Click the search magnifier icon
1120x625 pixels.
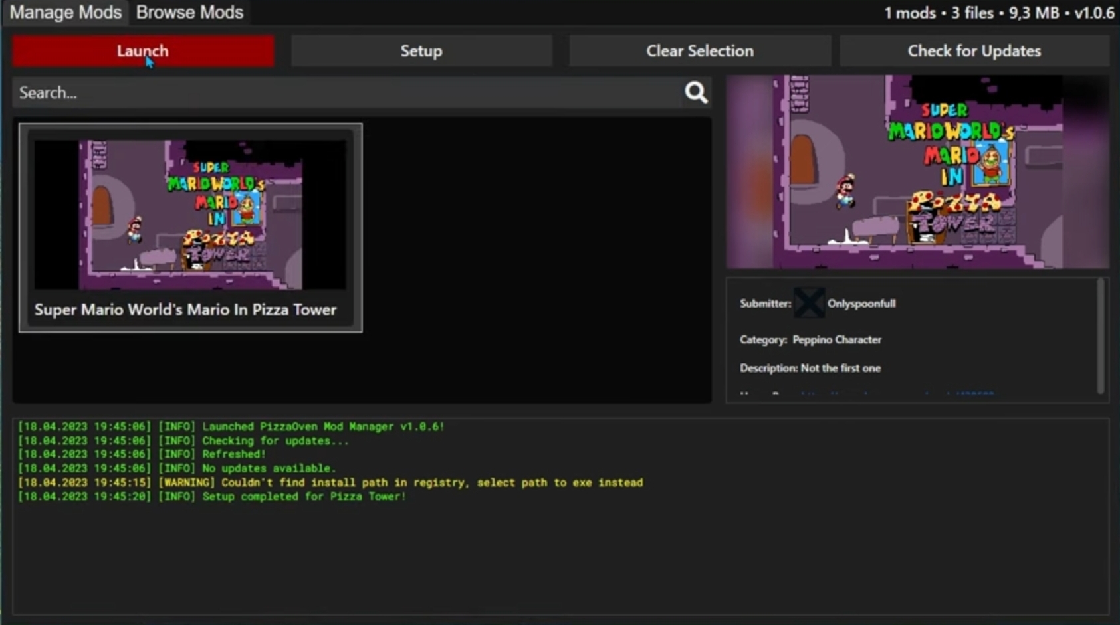coord(696,92)
